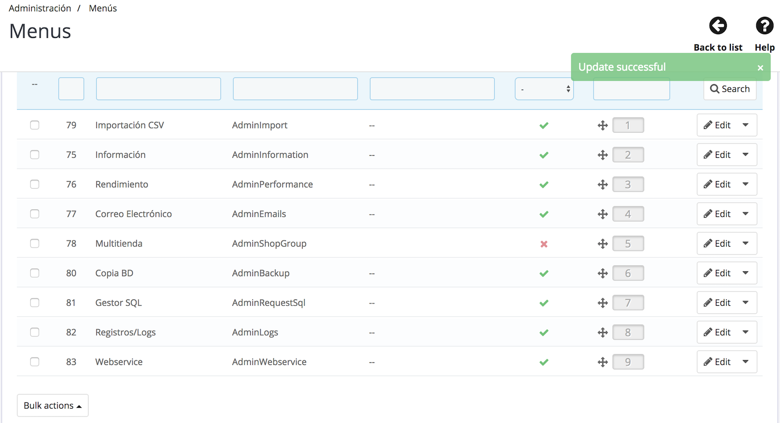Toggle the green check status for Rendimiento
This screenshot has width=780, height=423.
click(x=544, y=185)
